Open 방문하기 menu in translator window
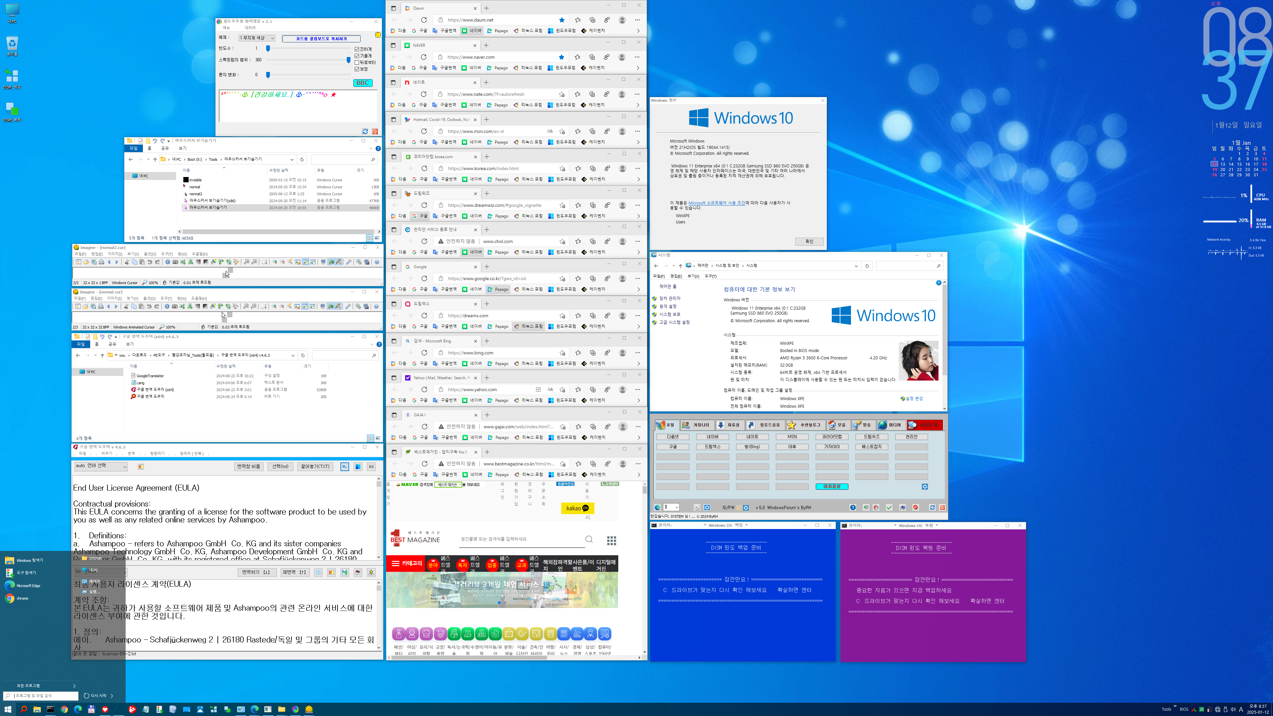The image size is (1273, 716). coord(157,453)
